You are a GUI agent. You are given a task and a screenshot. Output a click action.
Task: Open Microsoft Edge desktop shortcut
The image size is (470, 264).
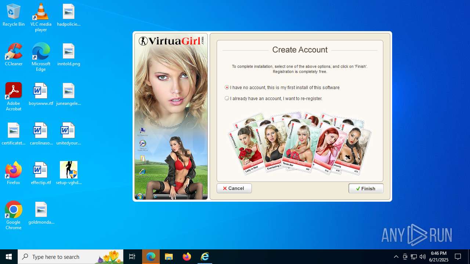click(41, 57)
